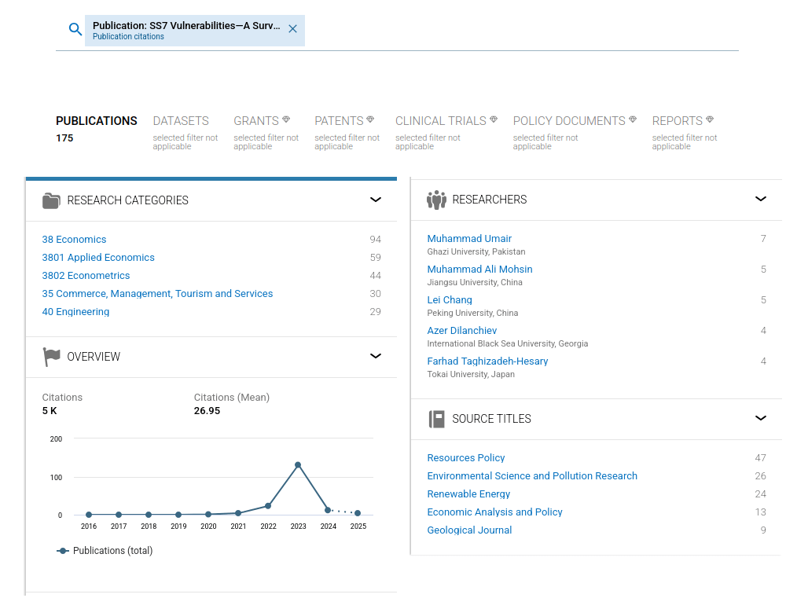Viewport: 786px width, 609px height.
Task: Collapse the Researchers panel chevron
Action: [760, 199]
